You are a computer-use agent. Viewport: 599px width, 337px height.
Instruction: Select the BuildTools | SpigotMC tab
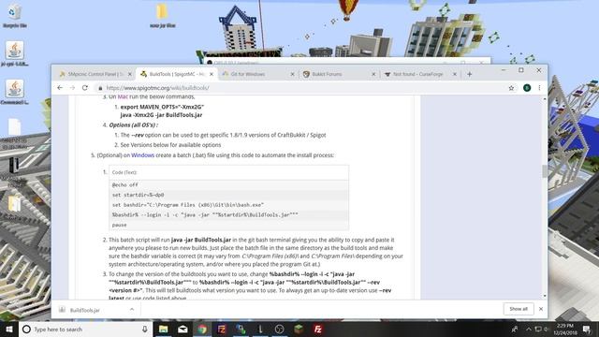pos(177,74)
